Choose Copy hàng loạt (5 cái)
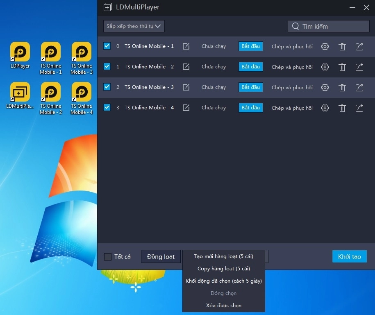The width and height of the screenshot is (375, 315). tap(224, 269)
